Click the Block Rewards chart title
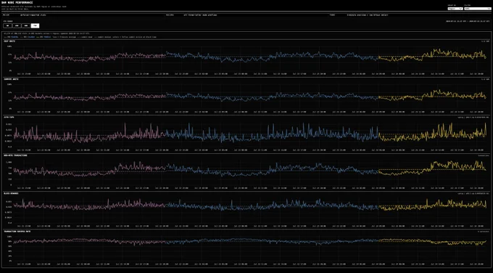The height and width of the screenshot is (273, 493). pyautogui.click(x=11, y=193)
